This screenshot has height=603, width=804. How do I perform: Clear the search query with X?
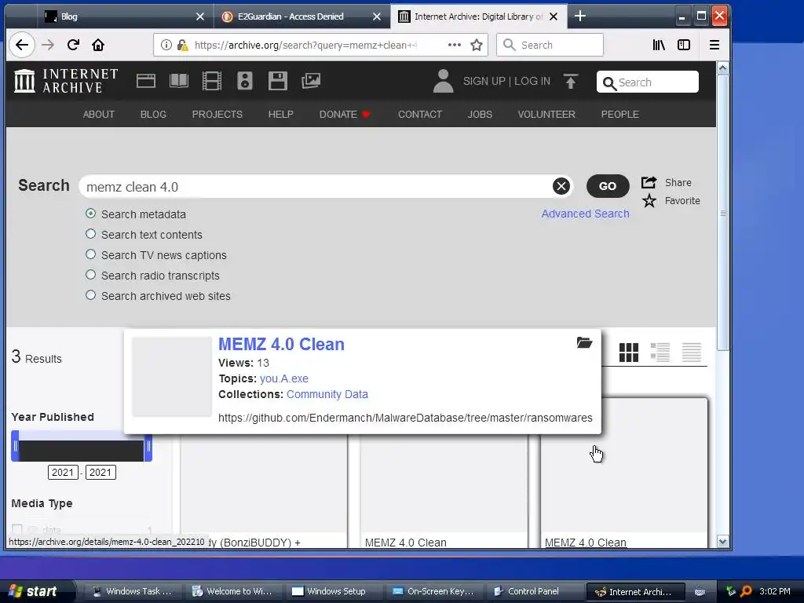[x=561, y=186]
